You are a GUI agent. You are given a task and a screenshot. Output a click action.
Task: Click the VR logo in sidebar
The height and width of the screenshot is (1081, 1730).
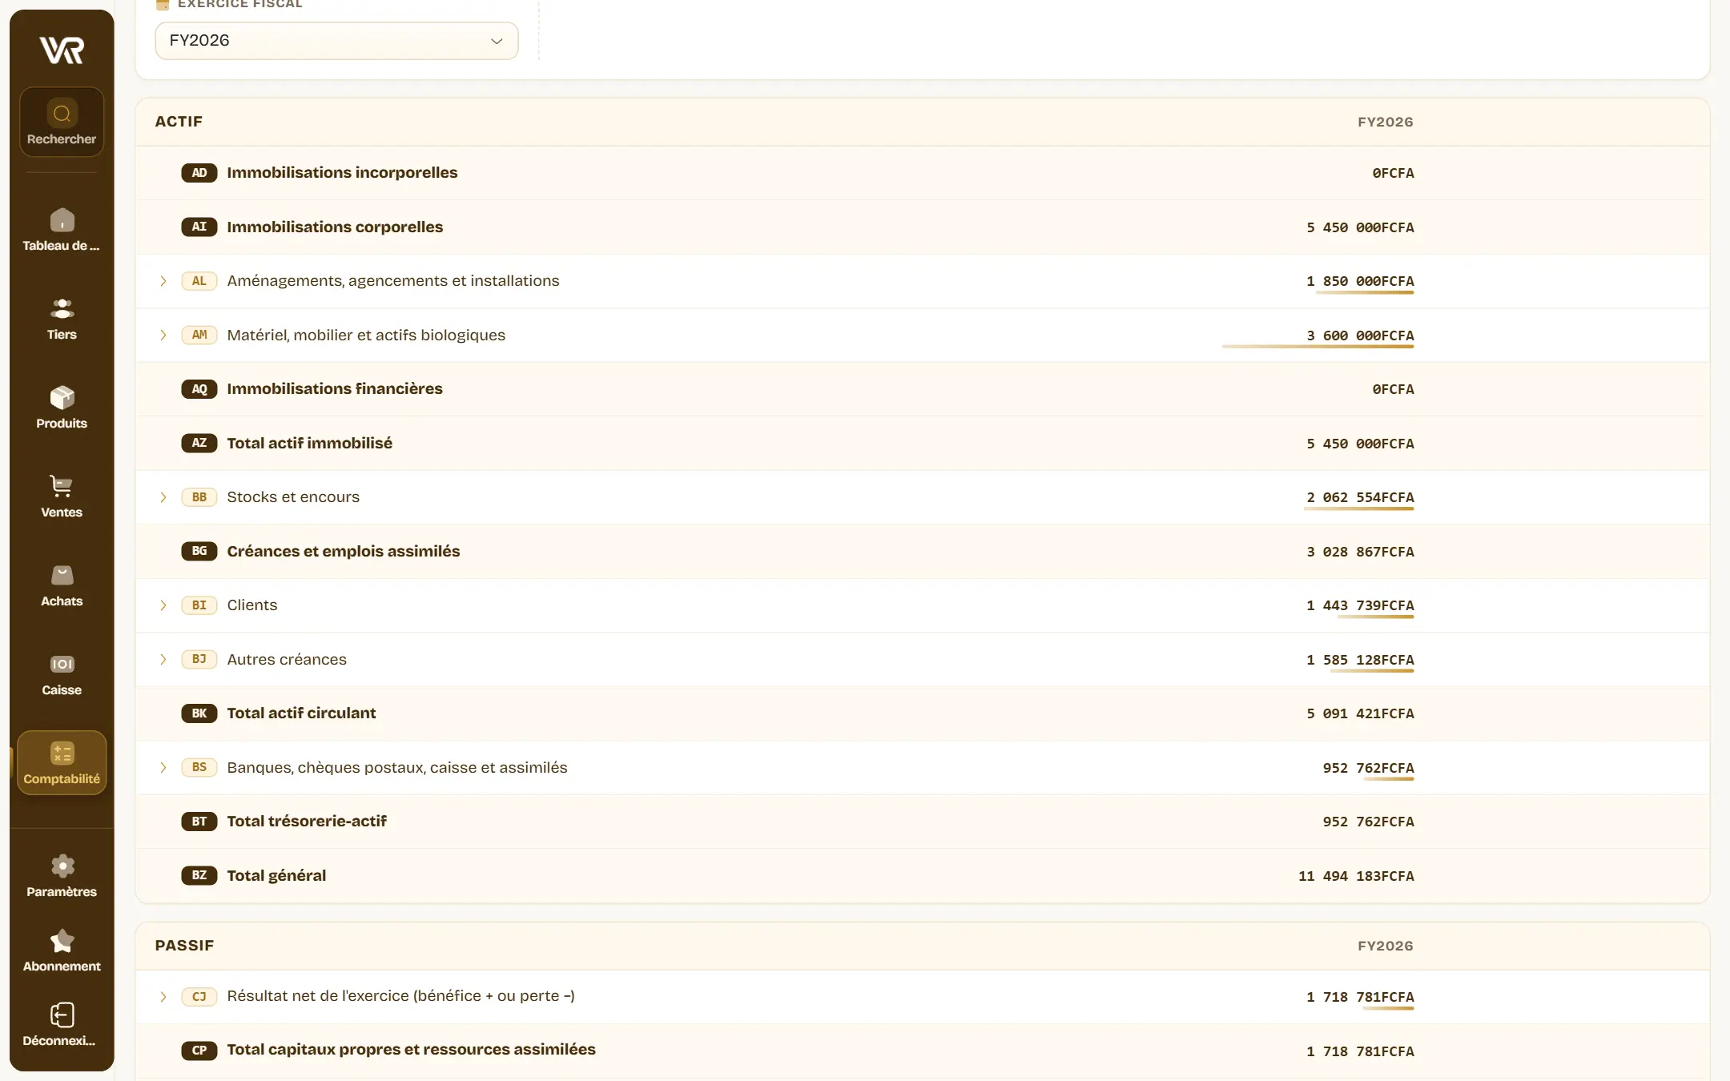coord(62,50)
